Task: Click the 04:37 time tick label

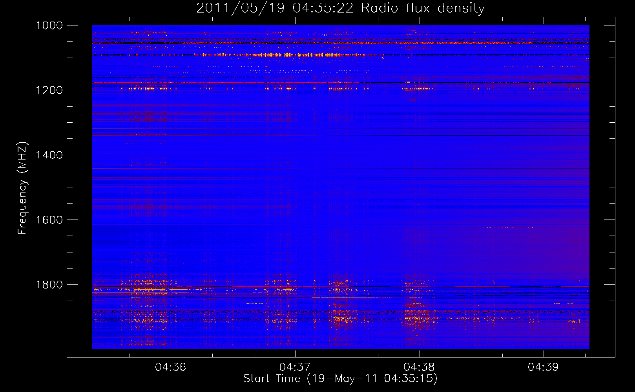Action: click(x=295, y=367)
